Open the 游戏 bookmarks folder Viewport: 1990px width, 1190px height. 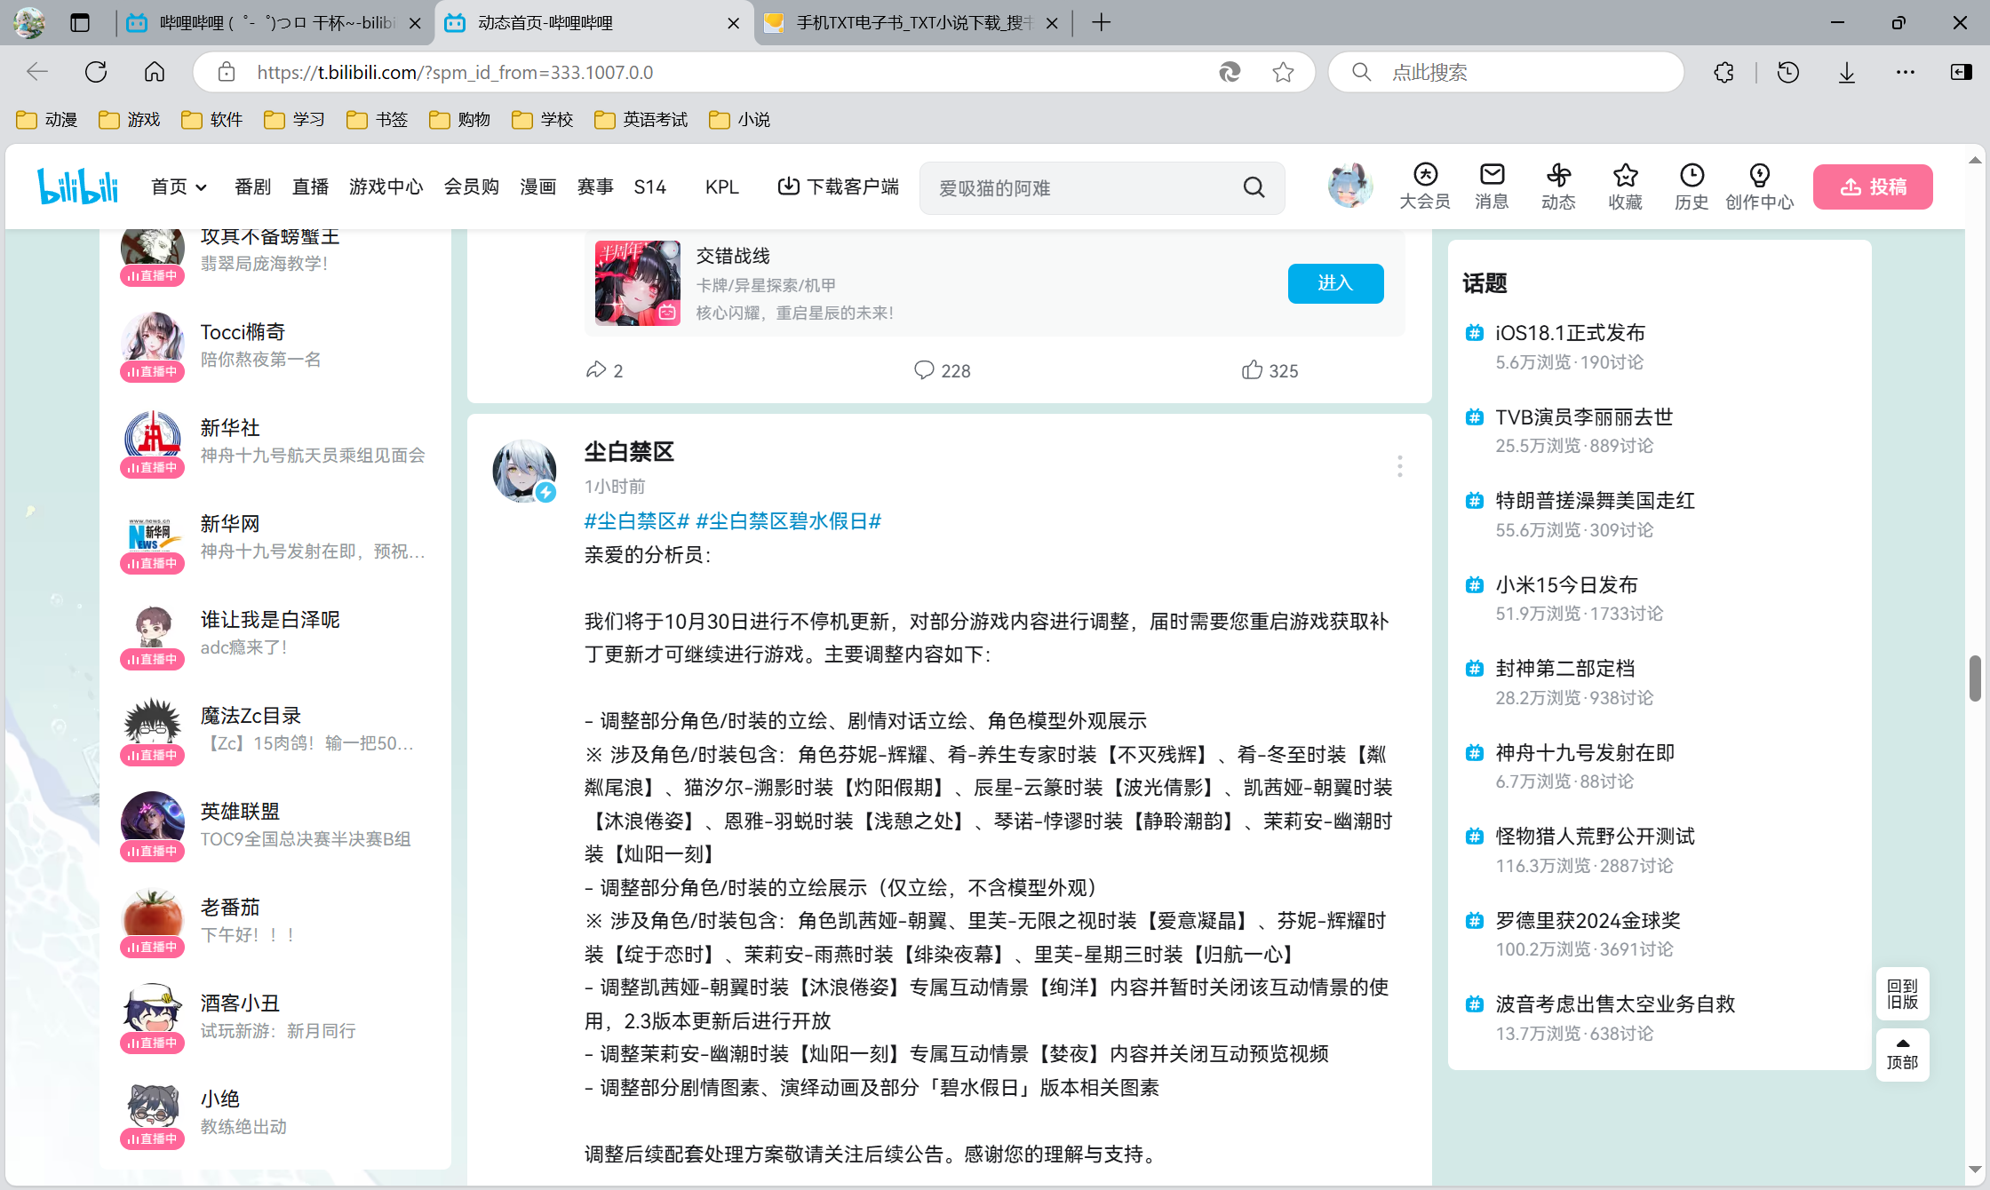(x=130, y=119)
